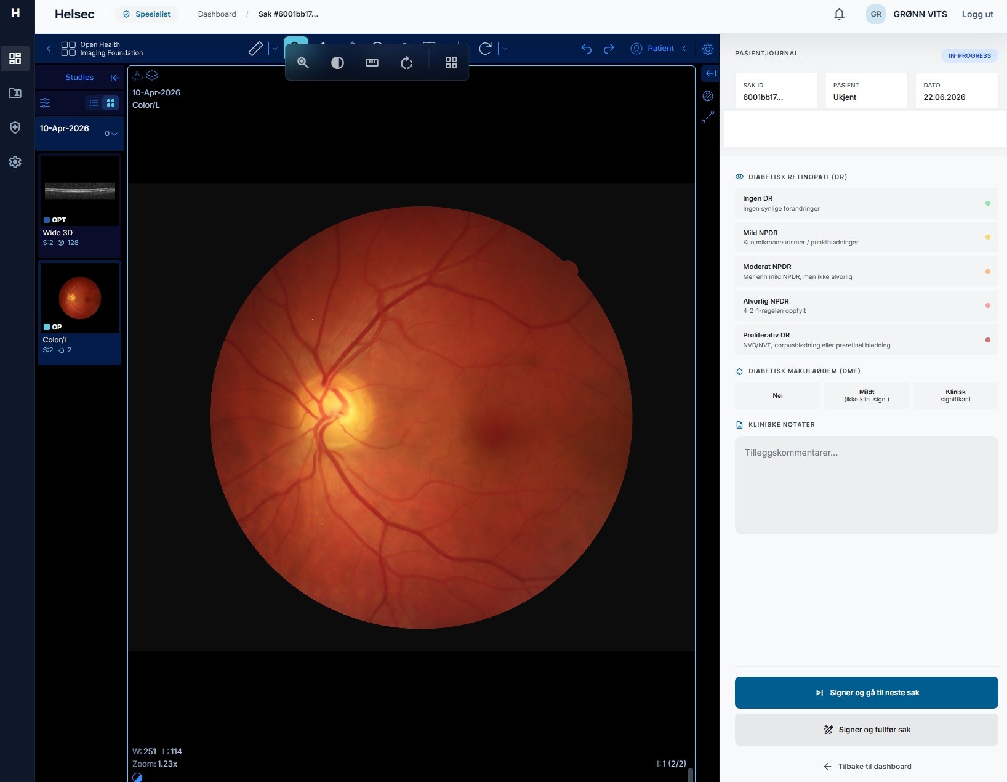The width and height of the screenshot is (1007, 782).
Task: Open viewer settings gear icon
Action: coord(708,49)
